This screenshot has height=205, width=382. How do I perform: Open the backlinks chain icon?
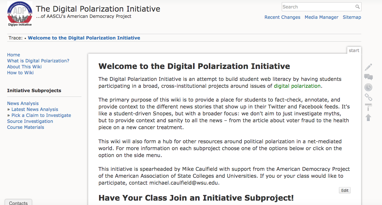pos(368,97)
